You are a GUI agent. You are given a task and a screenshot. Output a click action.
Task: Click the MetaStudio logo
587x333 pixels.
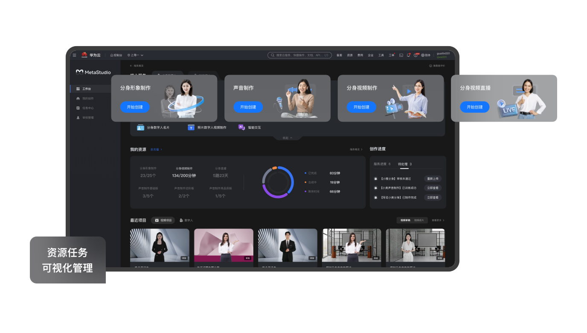tap(93, 72)
